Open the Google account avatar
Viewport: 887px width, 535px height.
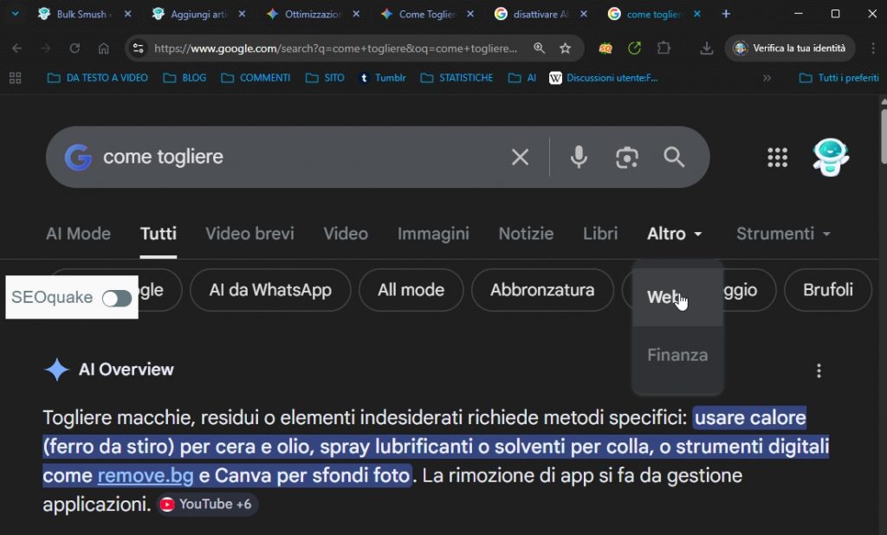pos(830,158)
